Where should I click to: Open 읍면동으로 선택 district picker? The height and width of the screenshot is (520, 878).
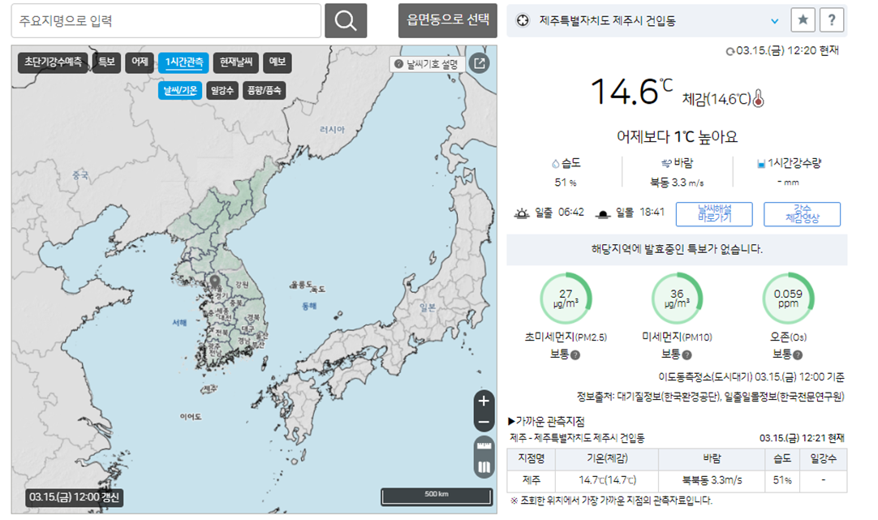click(x=445, y=20)
